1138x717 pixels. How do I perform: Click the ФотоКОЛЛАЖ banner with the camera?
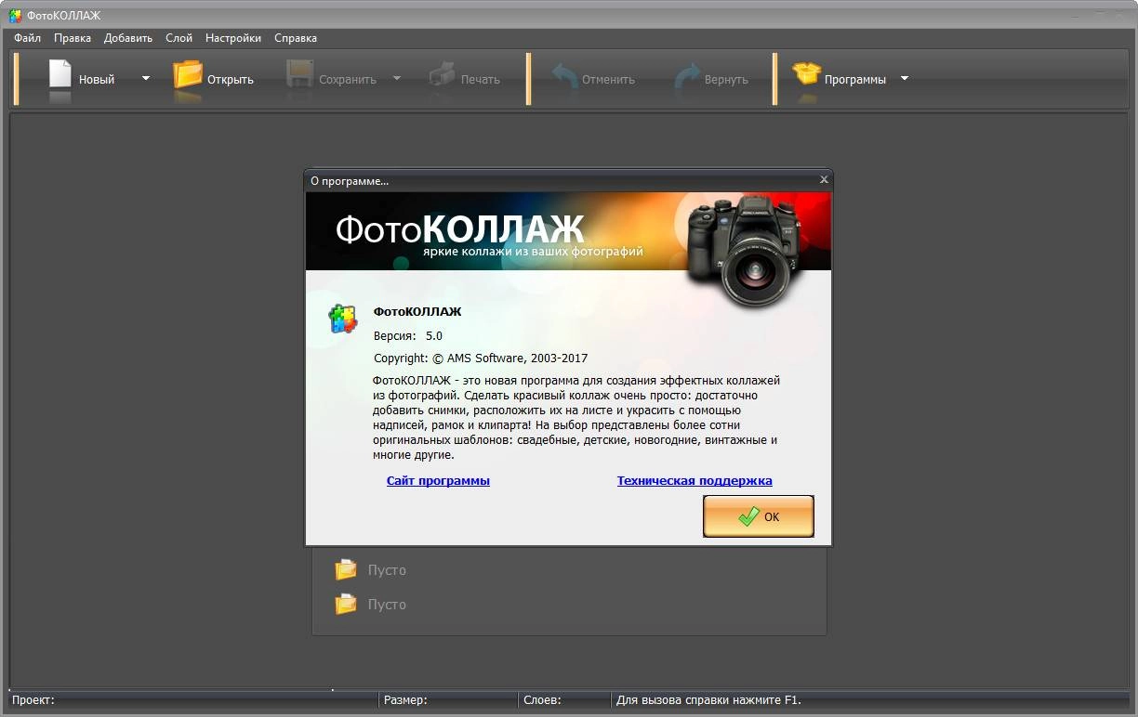[x=569, y=232]
